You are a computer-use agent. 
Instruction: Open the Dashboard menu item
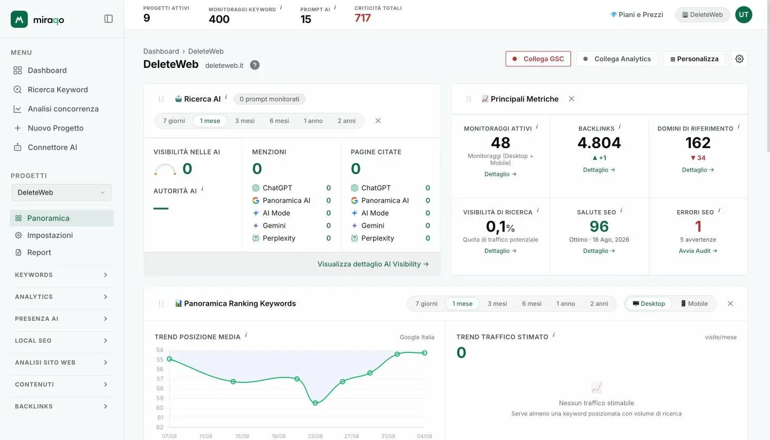tap(61, 70)
